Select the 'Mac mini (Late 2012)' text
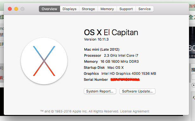The height and width of the screenshot is (121, 195). click(102, 49)
